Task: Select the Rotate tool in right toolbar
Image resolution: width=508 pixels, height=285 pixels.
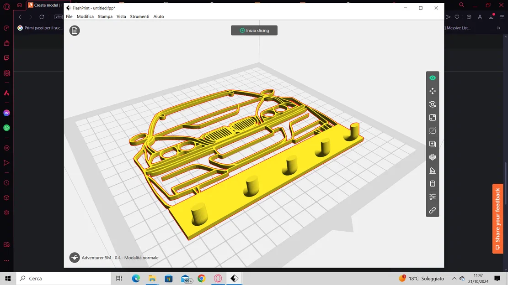Action: pyautogui.click(x=432, y=104)
